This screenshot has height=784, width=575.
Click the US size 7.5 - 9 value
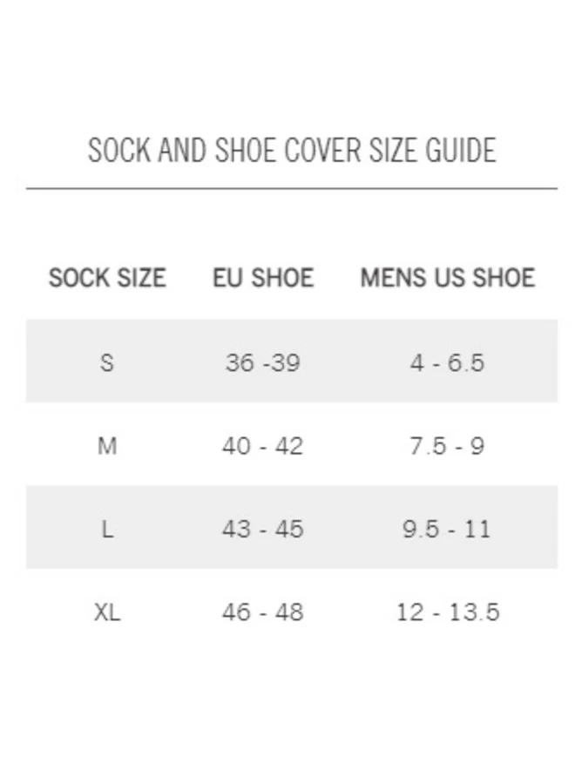tap(447, 446)
